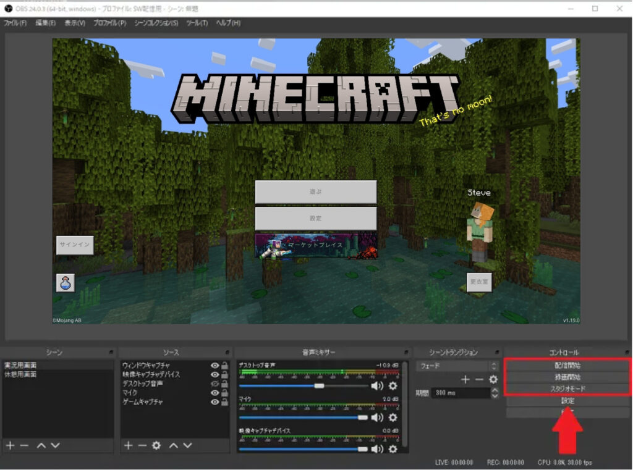Screen dimensions: 633x470
Task: Pop out the 音声ミキサー dock panel
Action: click(406, 352)
